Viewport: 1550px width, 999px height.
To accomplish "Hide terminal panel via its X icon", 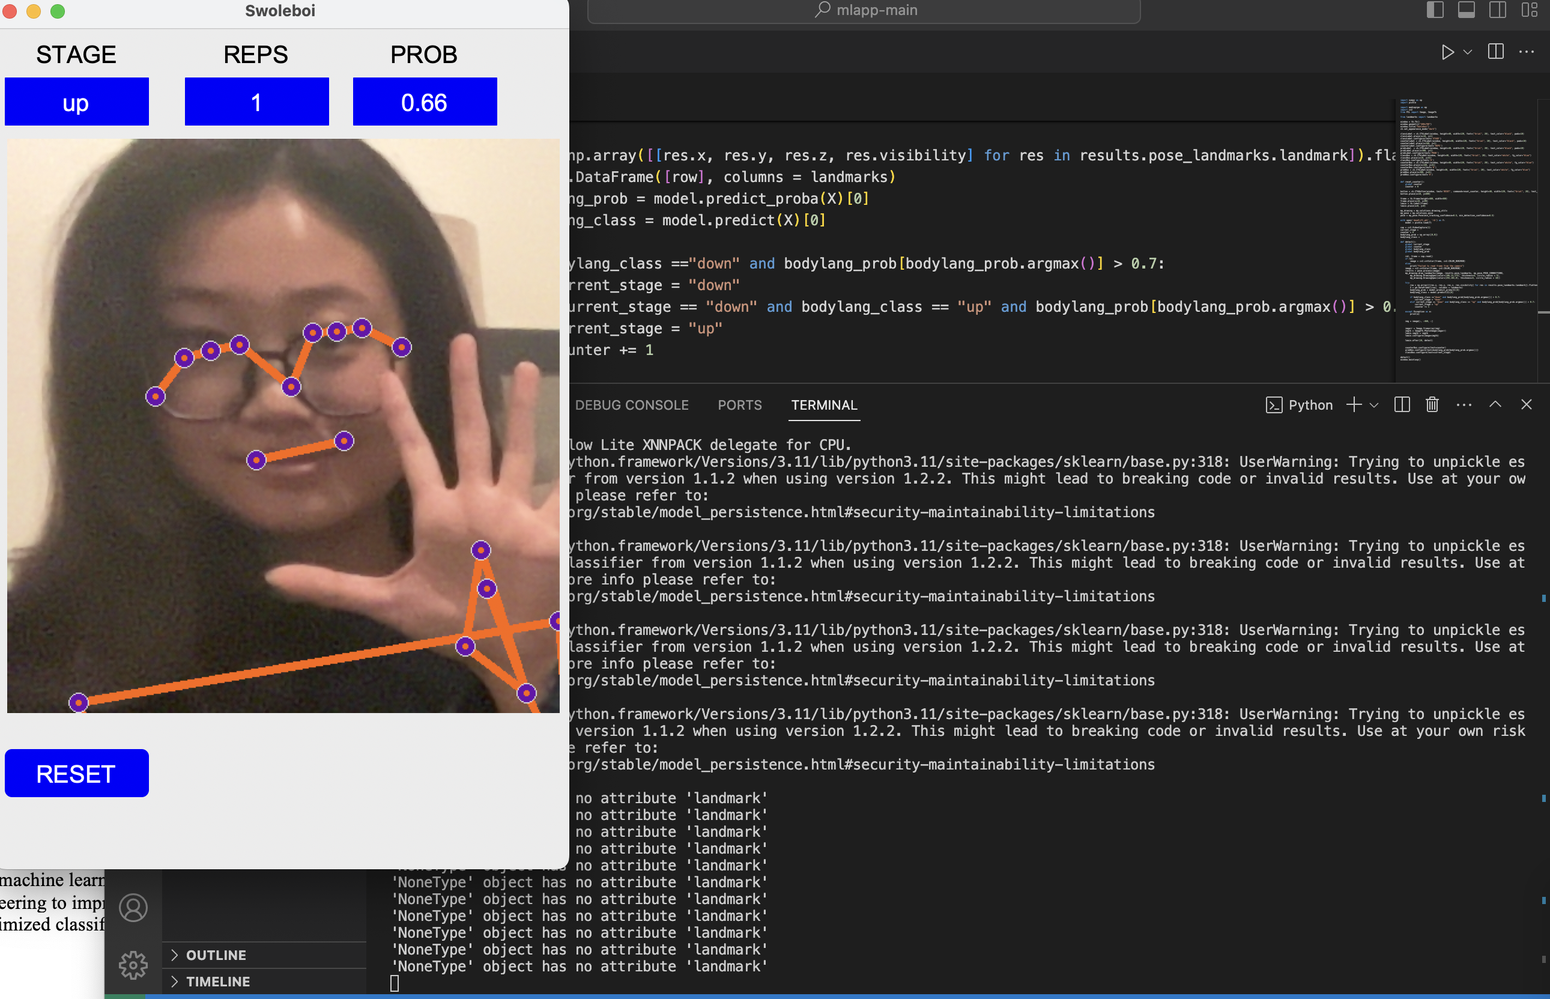I will pyautogui.click(x=1526, y=405).
